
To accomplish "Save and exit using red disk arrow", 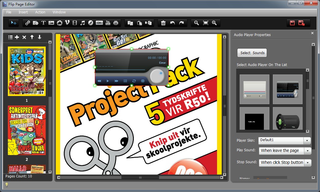I will point(301,23).
